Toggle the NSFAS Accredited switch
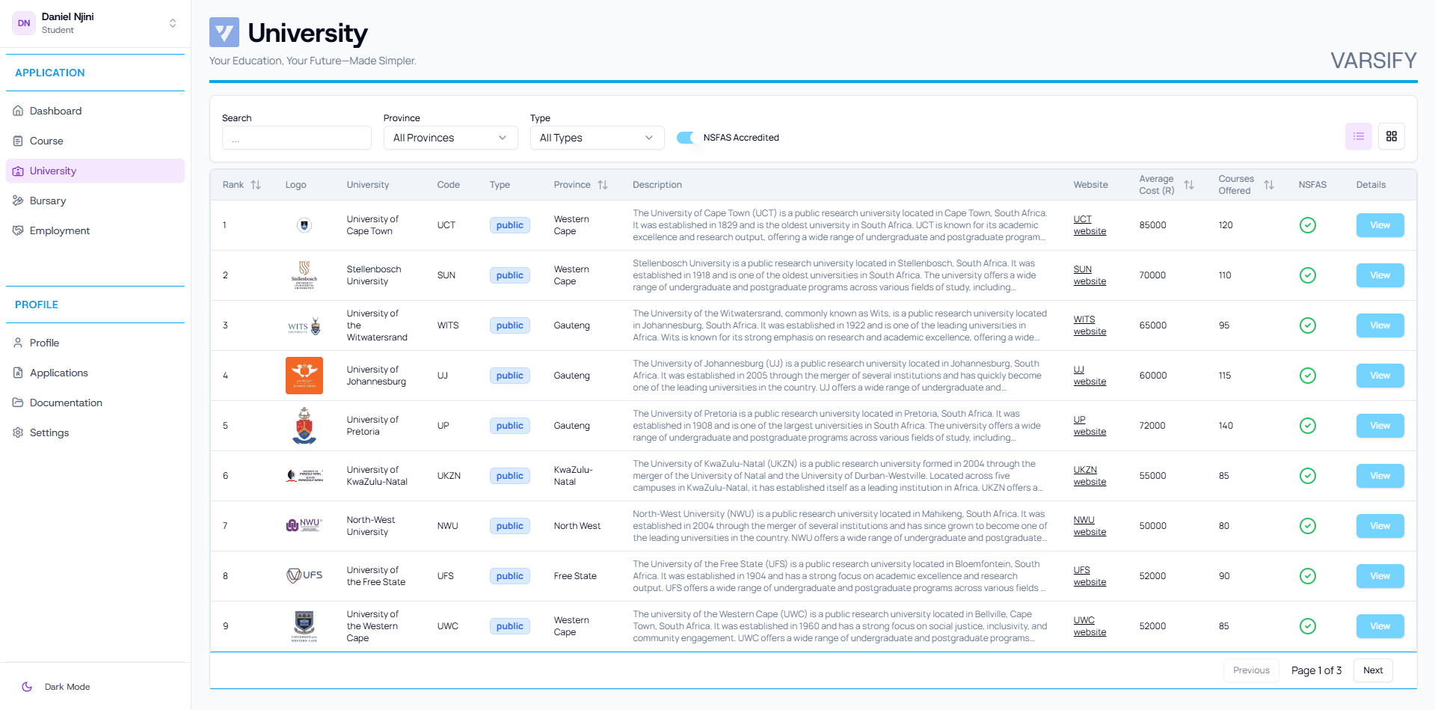The image size is (1435, 710). [686, 138]
